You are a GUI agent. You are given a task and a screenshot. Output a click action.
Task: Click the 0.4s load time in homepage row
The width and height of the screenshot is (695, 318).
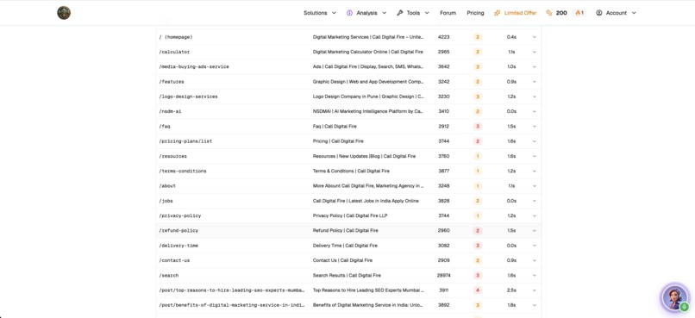tap(511, 37)
